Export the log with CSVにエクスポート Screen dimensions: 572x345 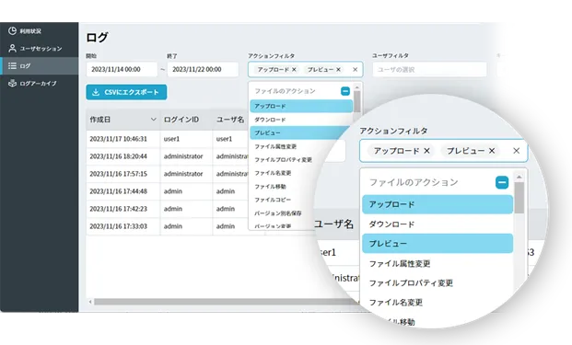click(126, 92)
